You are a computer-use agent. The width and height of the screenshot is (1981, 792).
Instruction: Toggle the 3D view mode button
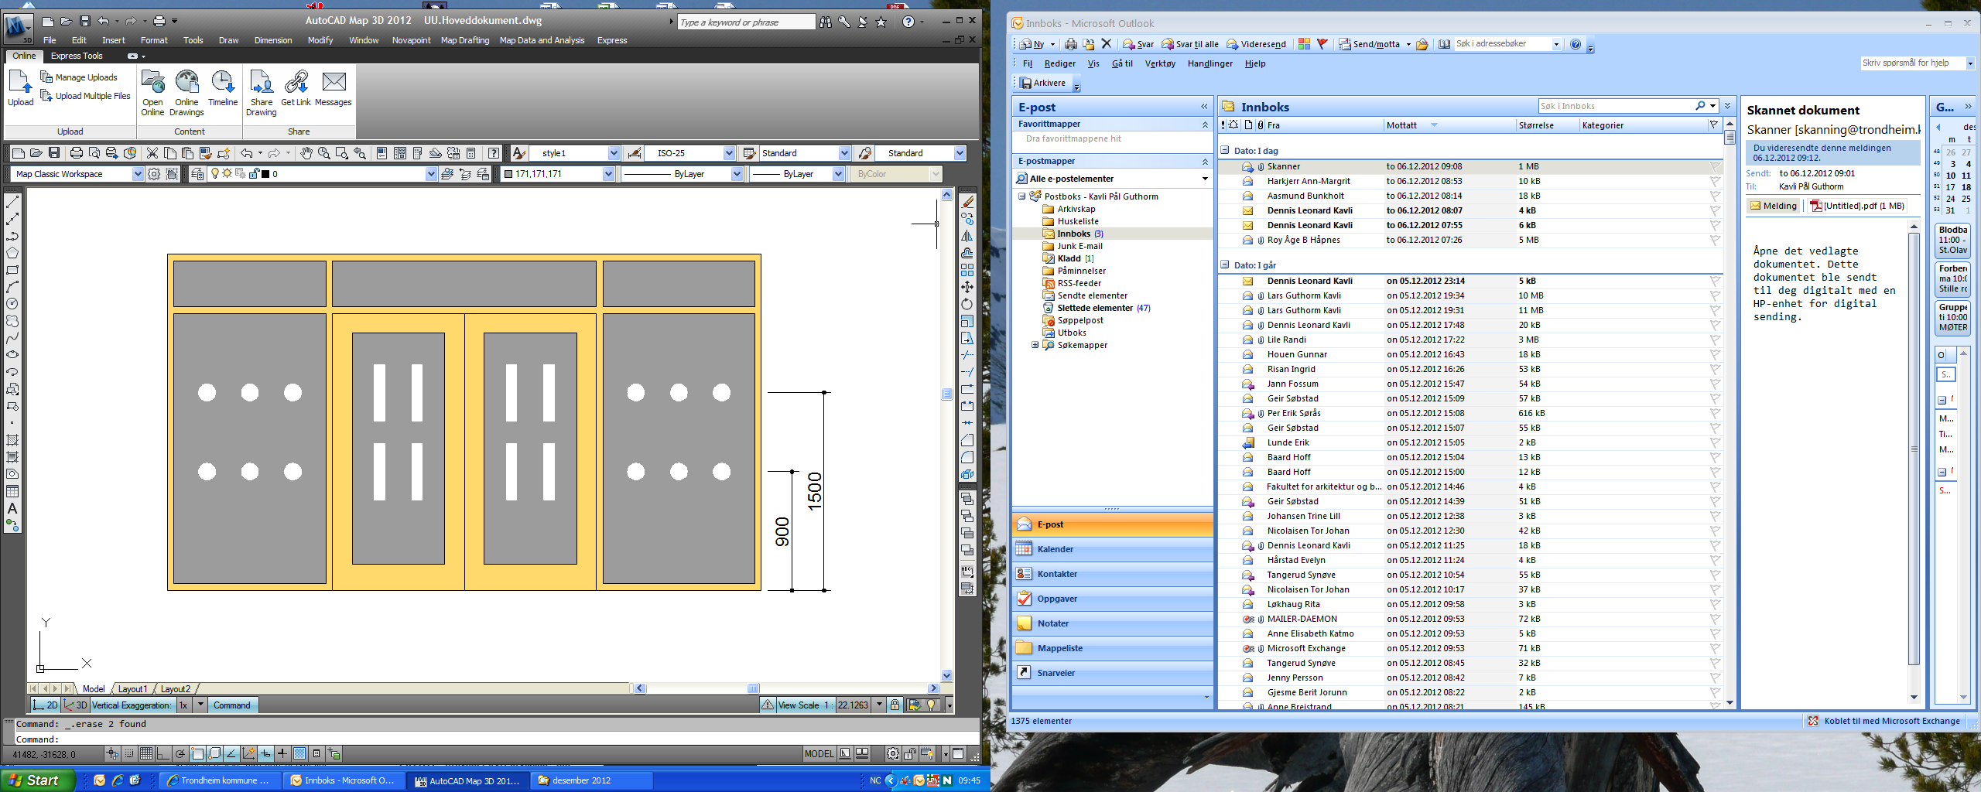[x=76, y=705]
